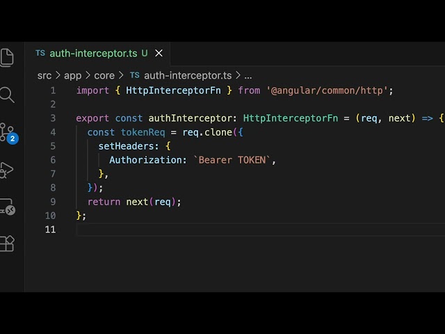Click the 'Bearer TOKEN' template string
Viewport: 445px width, 334px height.
232,160
